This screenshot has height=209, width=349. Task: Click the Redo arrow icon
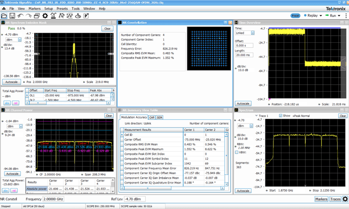point(29,16)
